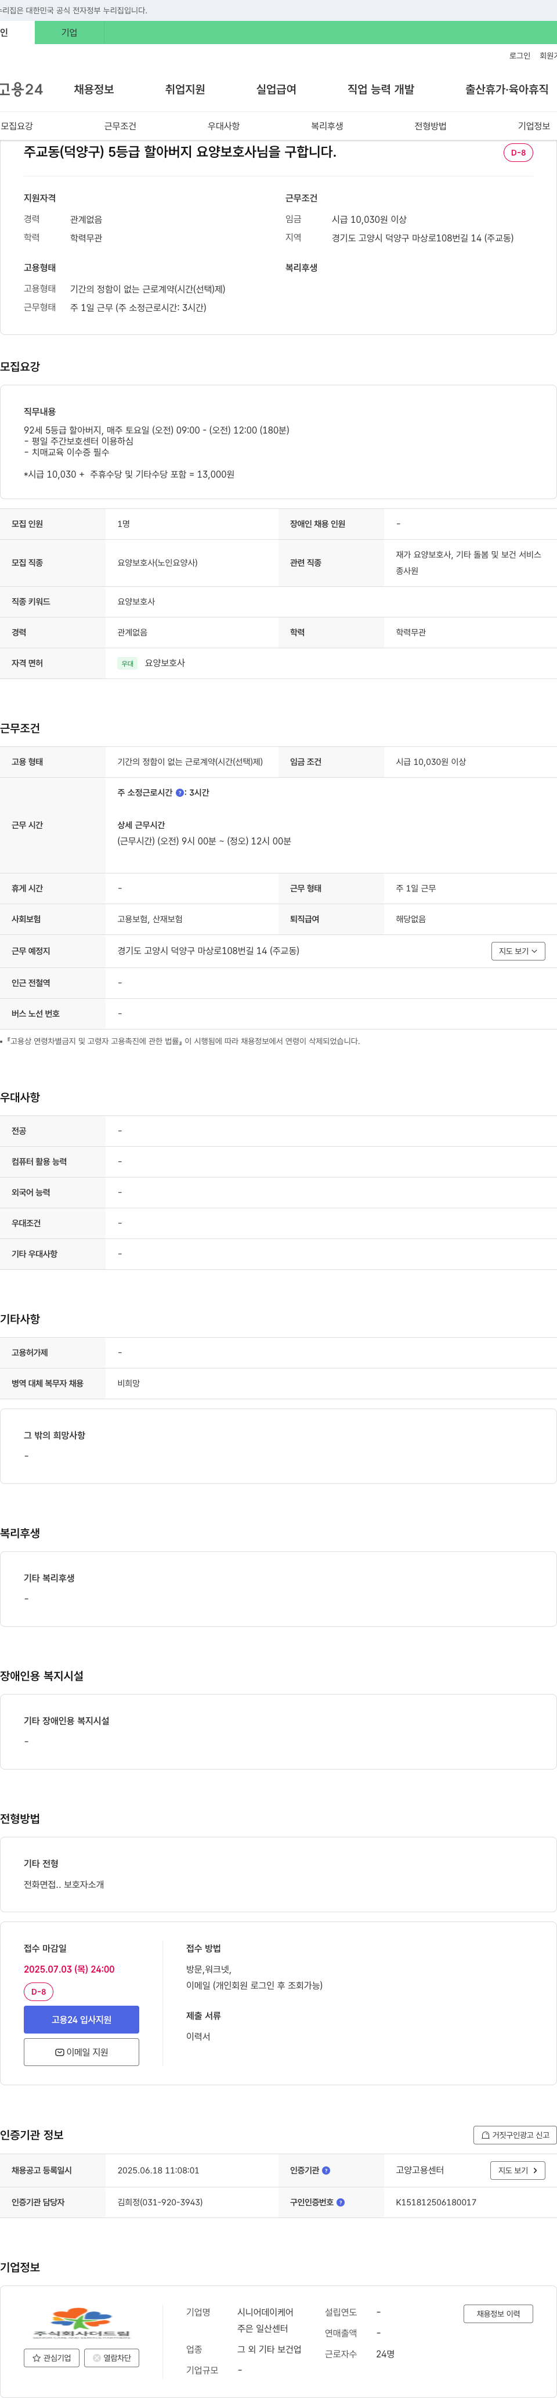557x2398 pixels.
Task: Click 전화면접.. 보호자소개 text
Action: [63, 1884]
